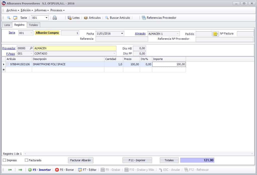Click the printer icon in toolbar

55,18
